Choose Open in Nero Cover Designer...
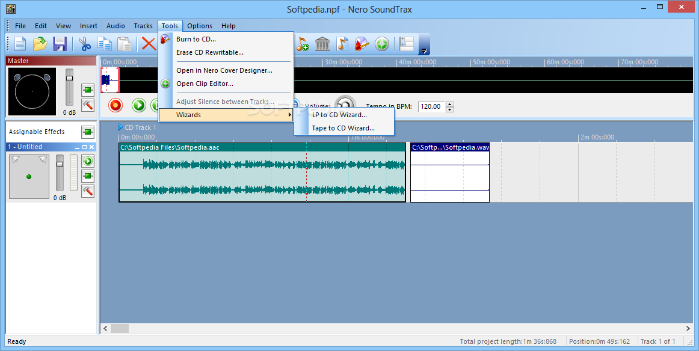Viewport: 699px width, 351px height. point(226,70)
